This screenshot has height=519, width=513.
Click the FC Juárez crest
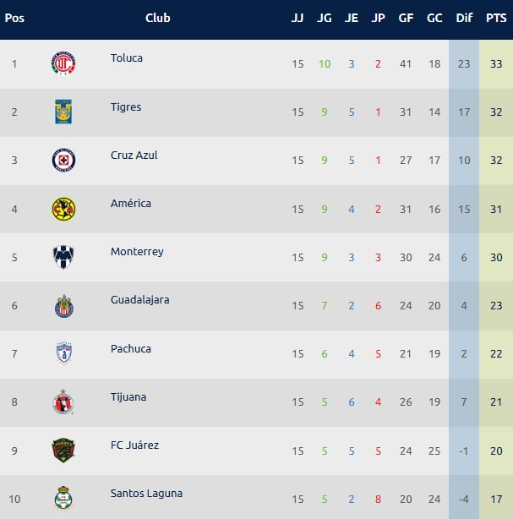tap(63, 450)
